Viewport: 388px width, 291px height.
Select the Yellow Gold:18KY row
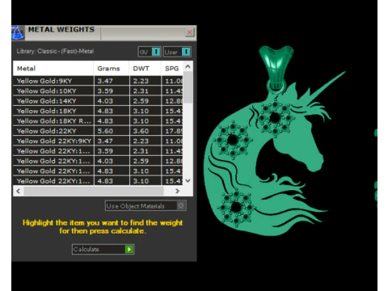98,111
